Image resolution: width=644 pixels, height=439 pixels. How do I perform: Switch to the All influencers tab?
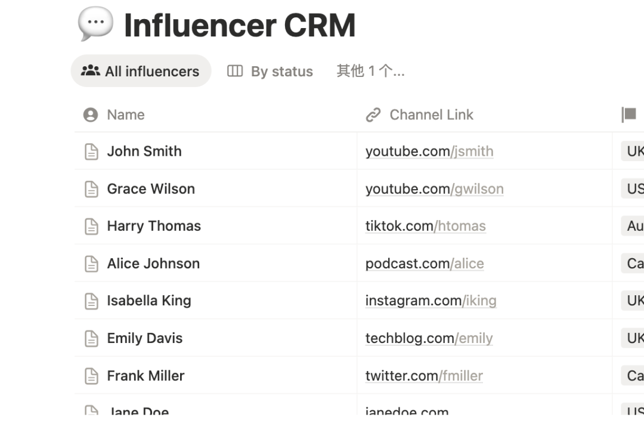coord(141,71)
